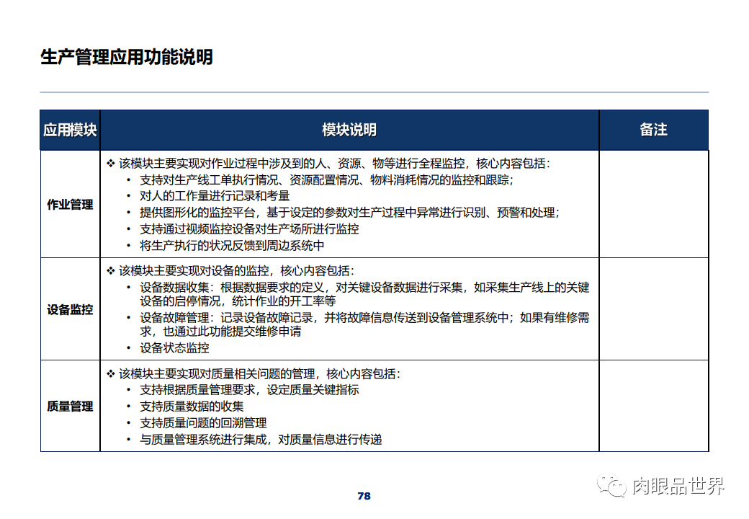Viewport: 749px width, 519px height.
Task: Click the slide title 生产管理应用功能说明
Action: point(127,57)
